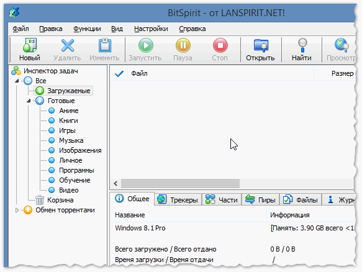Click the BitSpirit app icon in title bar
Image resolution: width=362 pixels, height=272 pixels.
(x=14, y=12)
